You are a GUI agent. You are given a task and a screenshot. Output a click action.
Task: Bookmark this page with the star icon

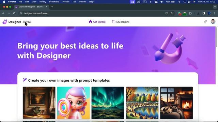[172, 13]
